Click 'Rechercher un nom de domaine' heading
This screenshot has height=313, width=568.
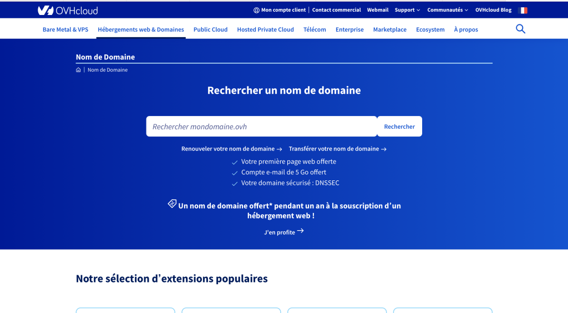(284, 90)
